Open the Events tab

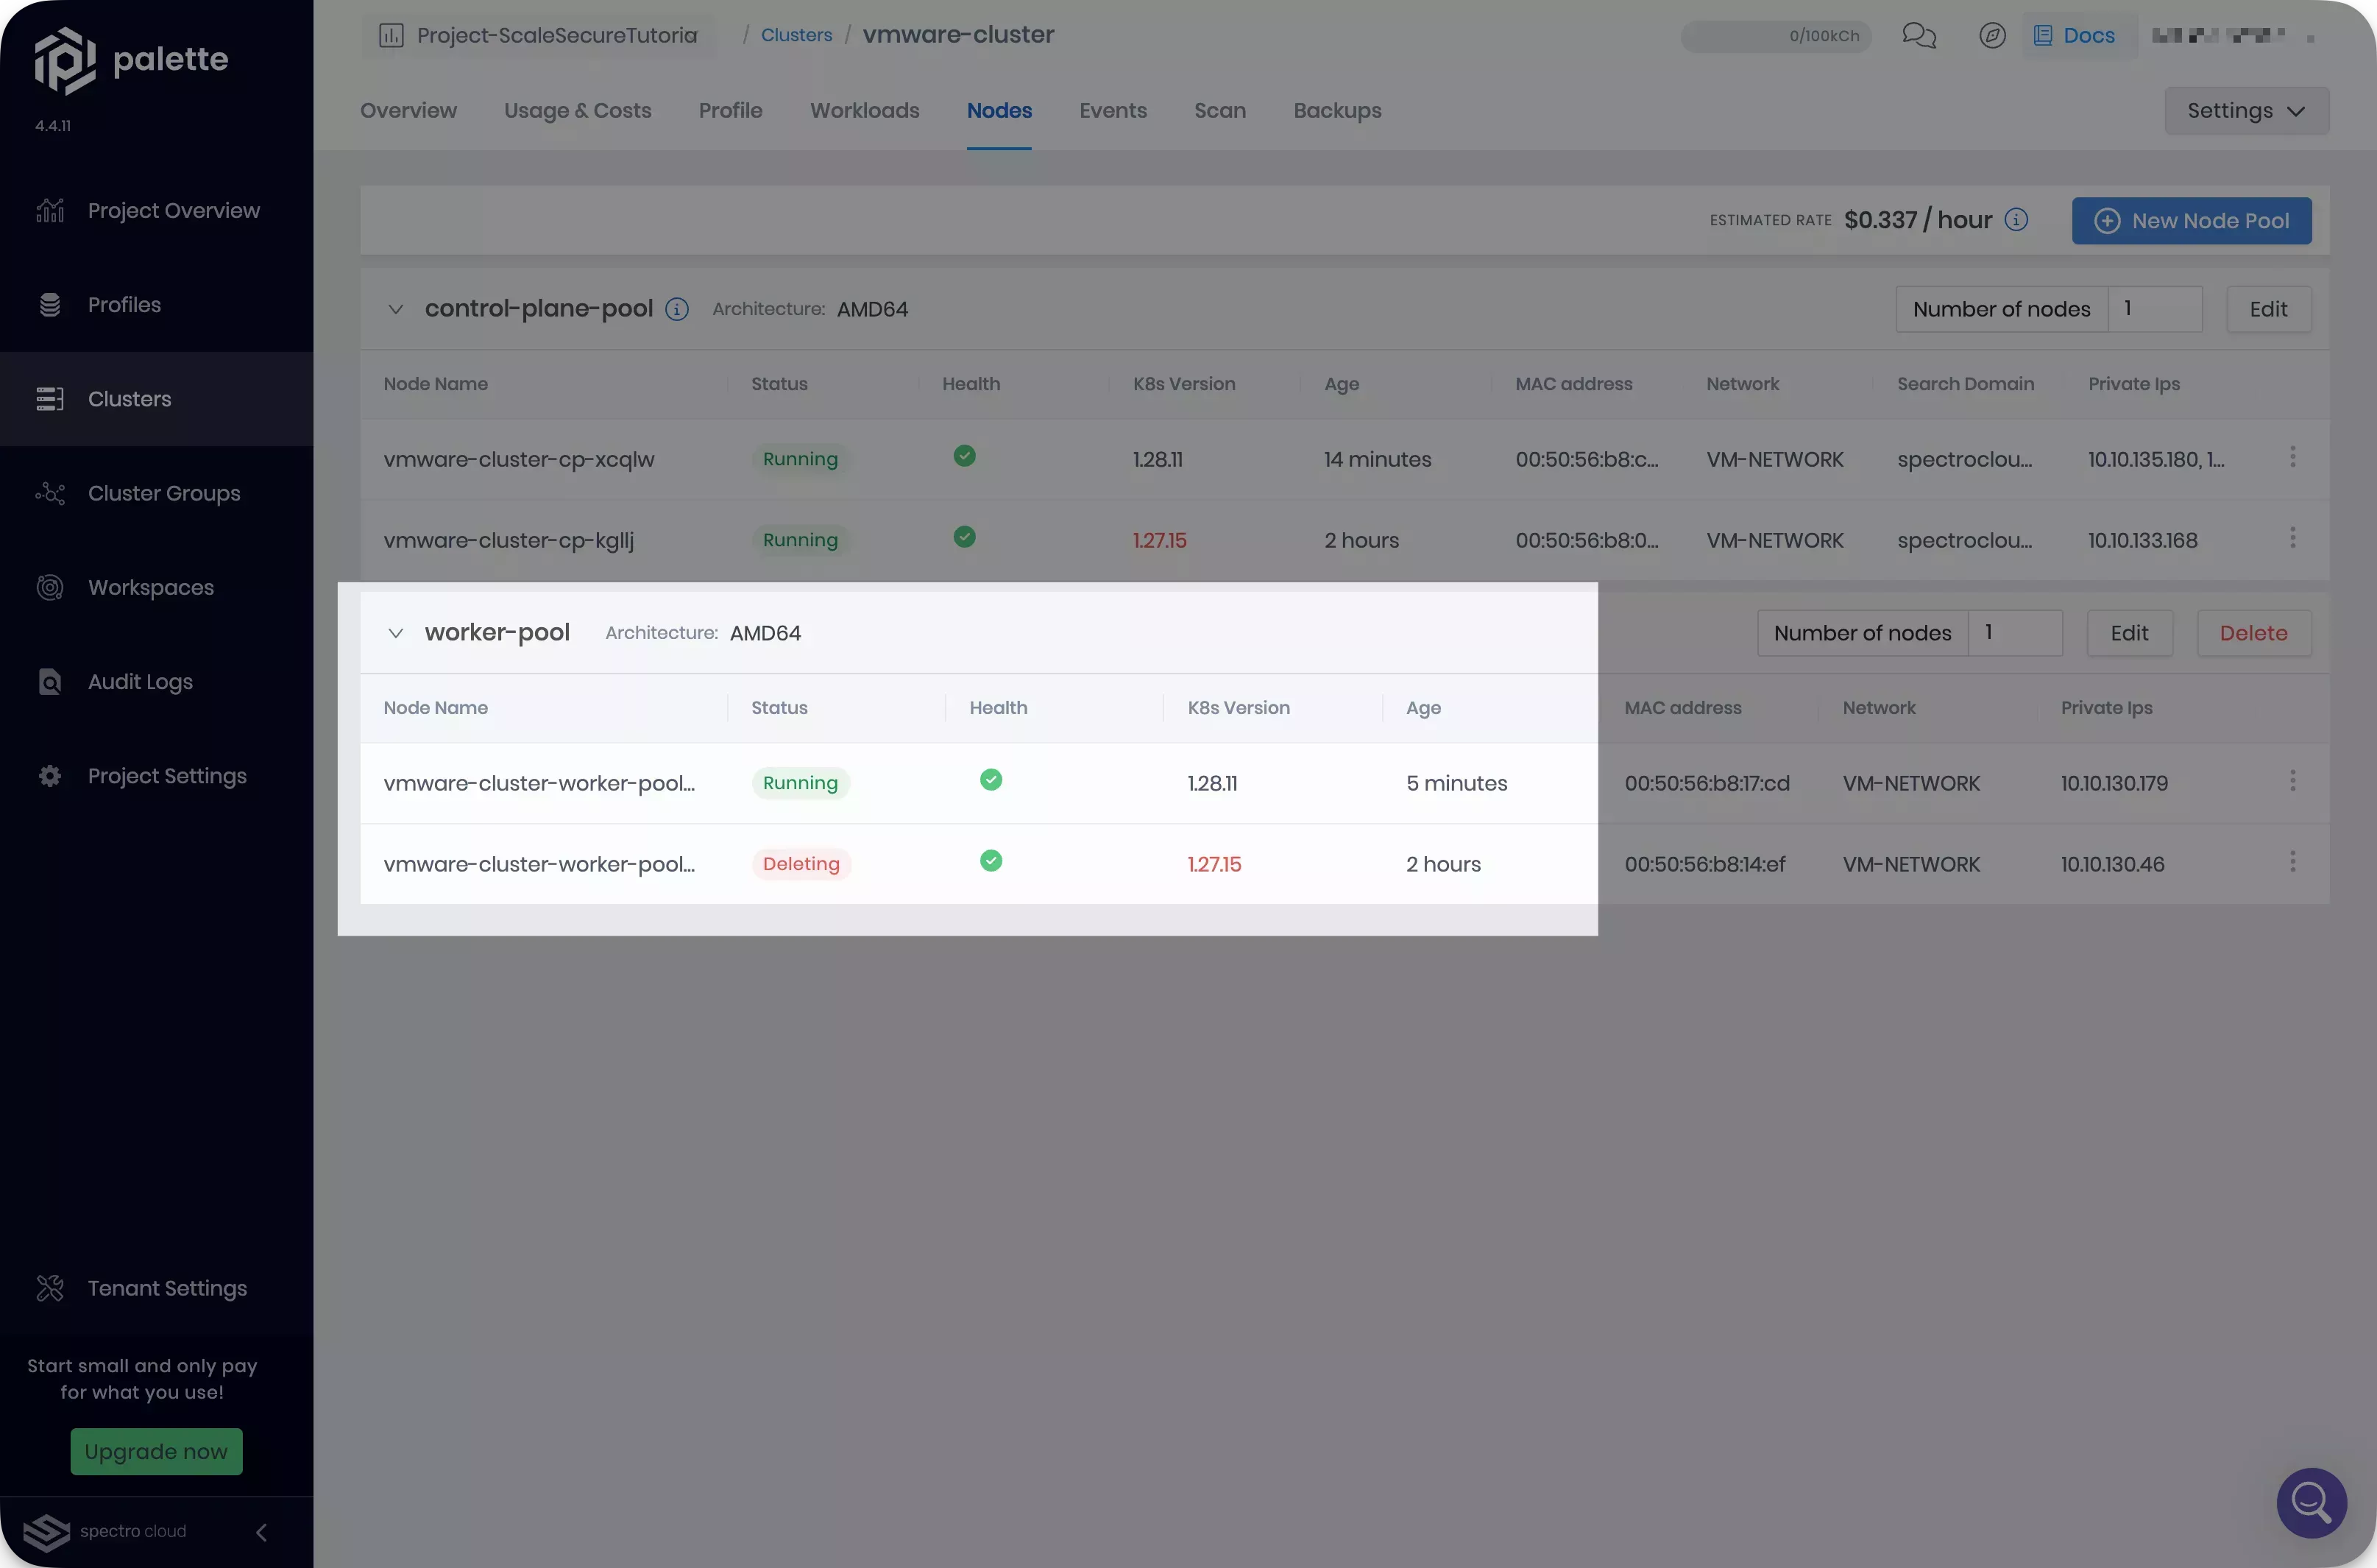1113,111
